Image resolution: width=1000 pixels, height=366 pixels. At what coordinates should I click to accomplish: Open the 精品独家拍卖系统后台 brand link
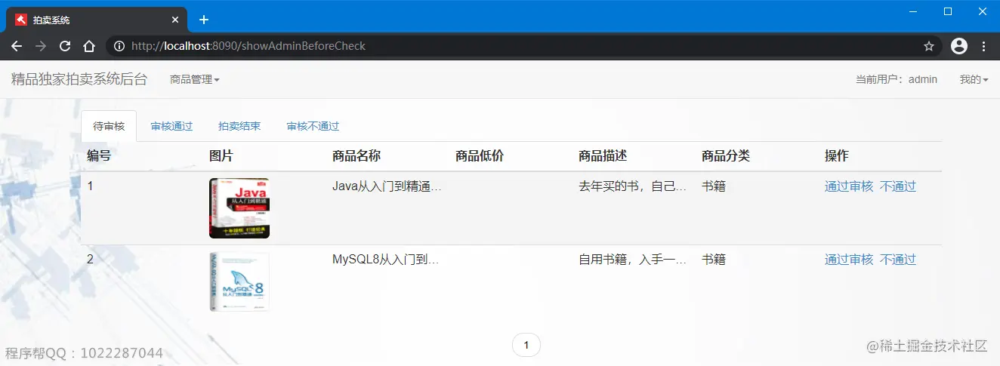coord(79,79)
